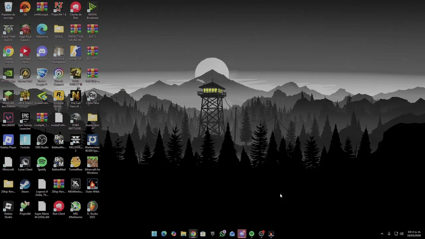Select the Minecraft Java Edition shortcut
Viewport: 425px width, 239px height.
point(8,99)
